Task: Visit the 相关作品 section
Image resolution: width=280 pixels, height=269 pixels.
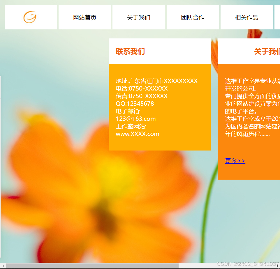Action: click(x=246, y=17)
